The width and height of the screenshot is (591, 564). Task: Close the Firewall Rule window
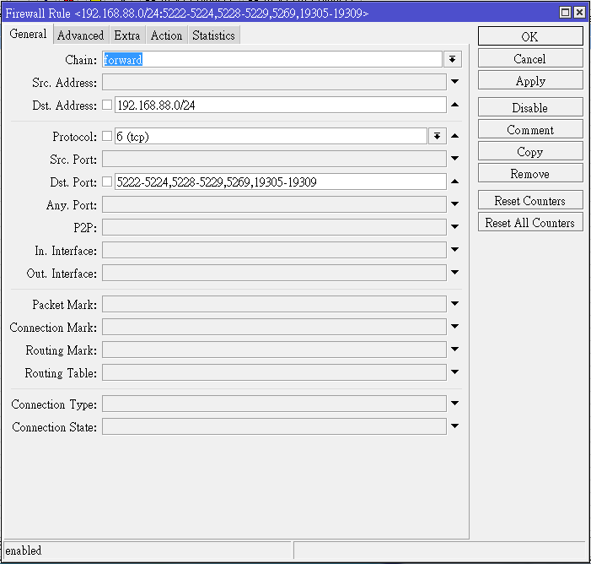(x=579, y=13)
